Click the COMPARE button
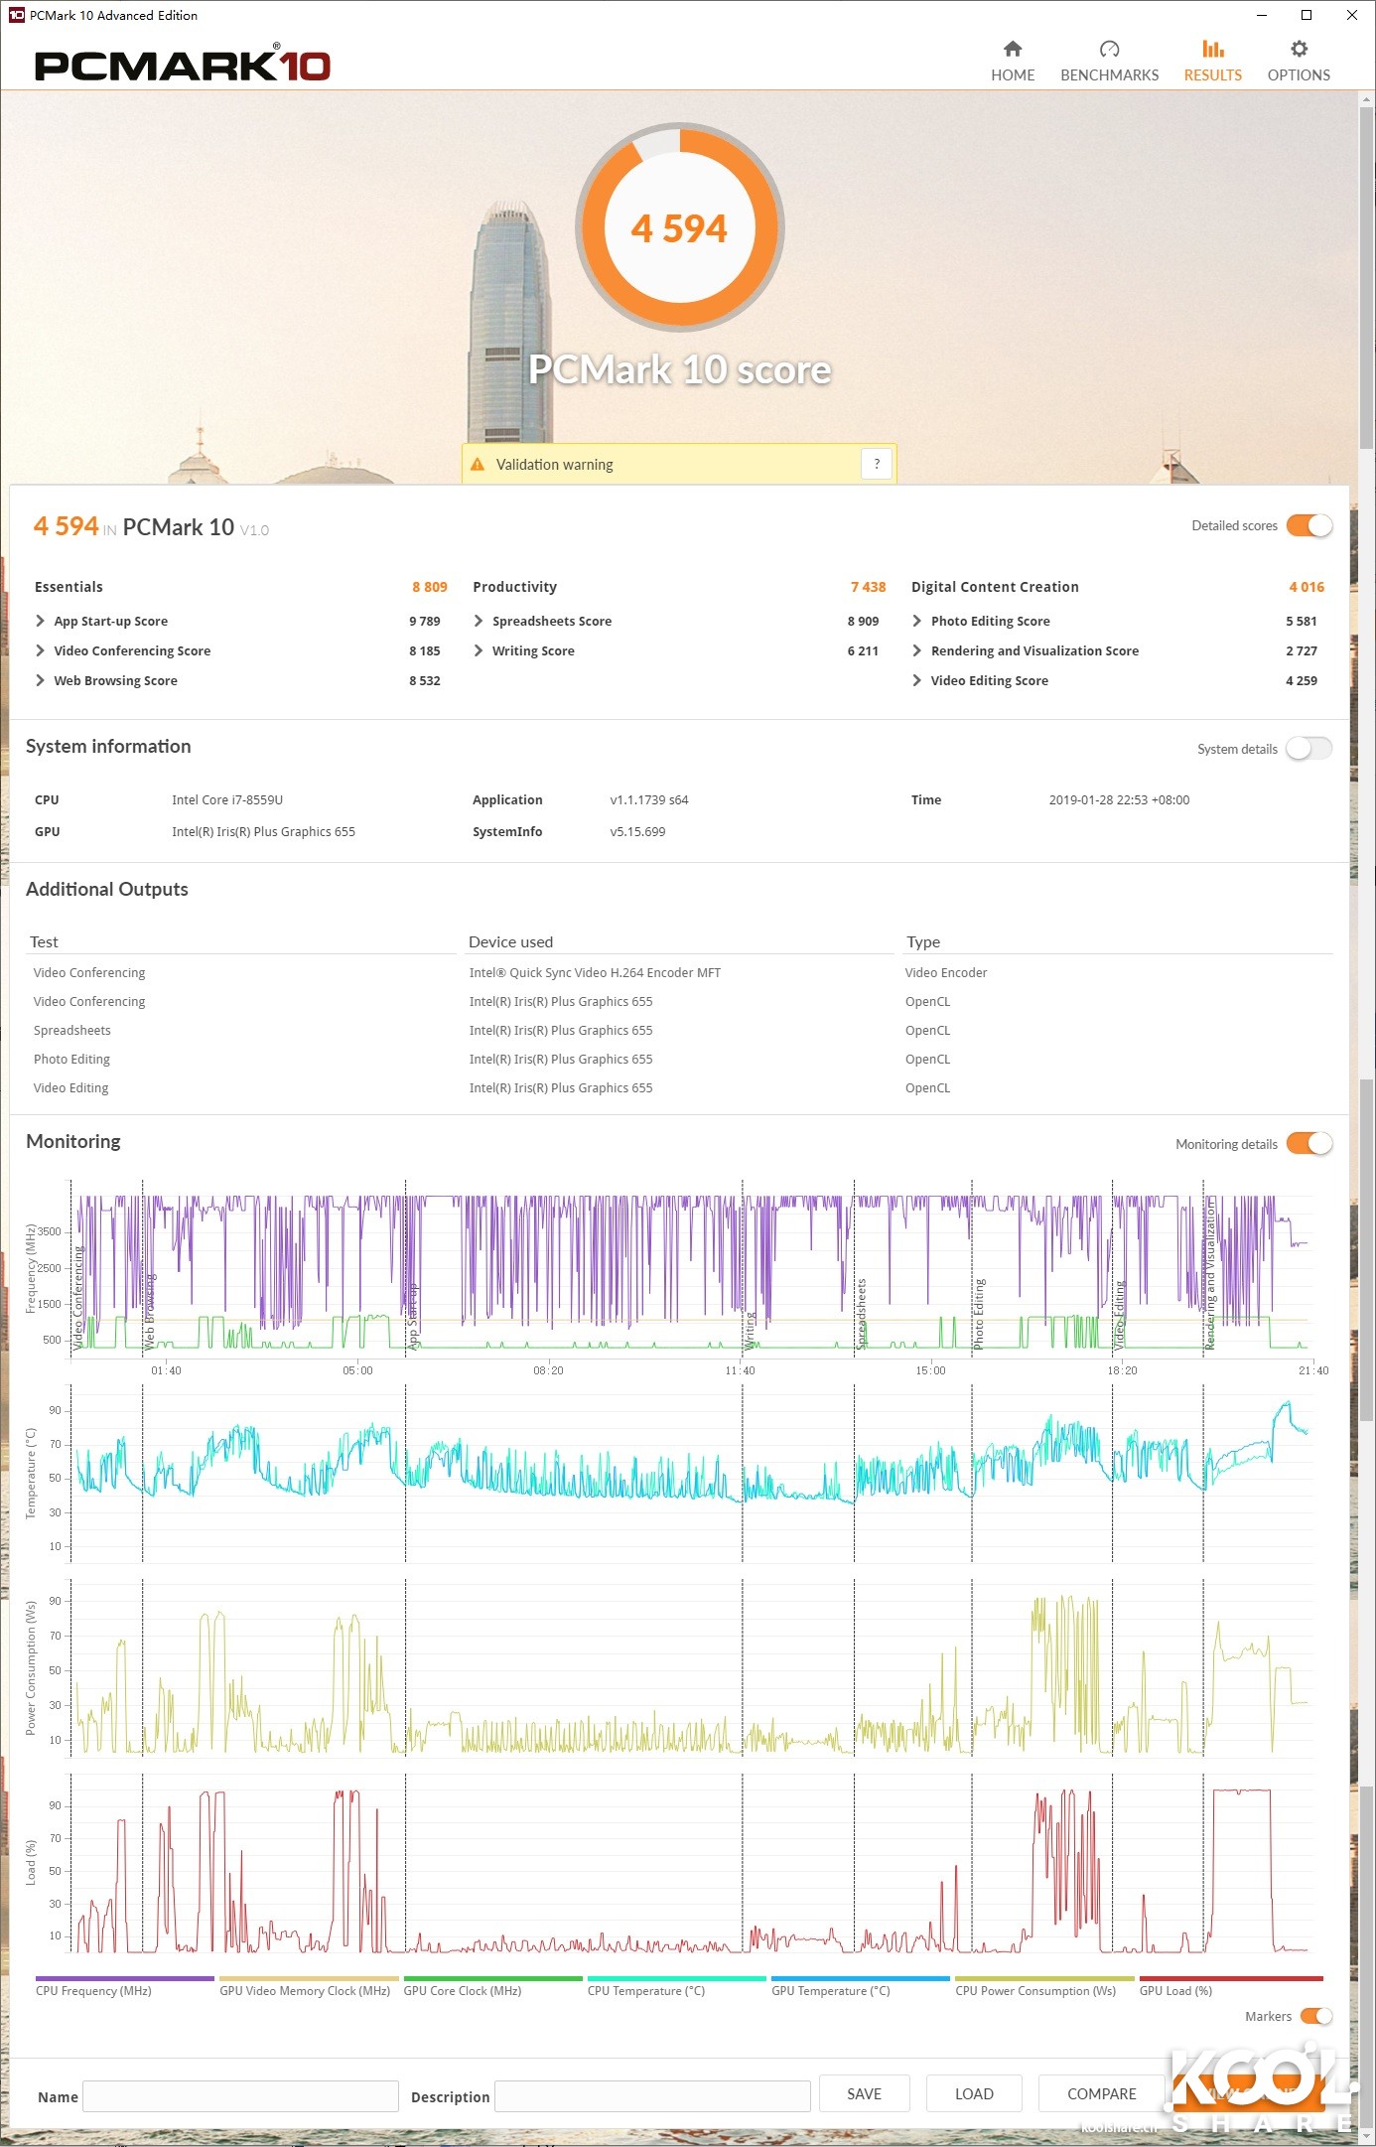 pos(1101,2093)
